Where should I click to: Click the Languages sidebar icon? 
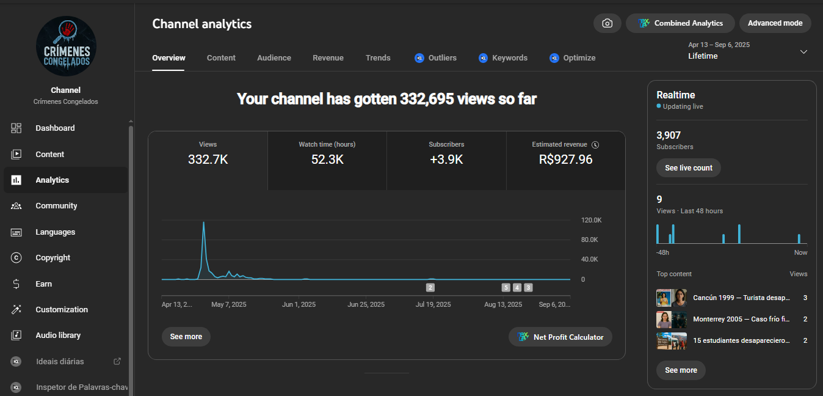(16, 232)
